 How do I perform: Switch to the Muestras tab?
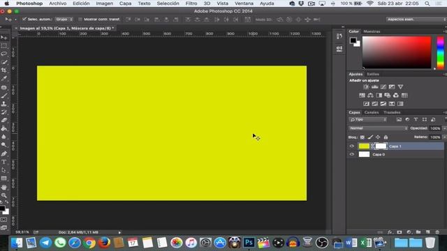[x=372, y=31]
